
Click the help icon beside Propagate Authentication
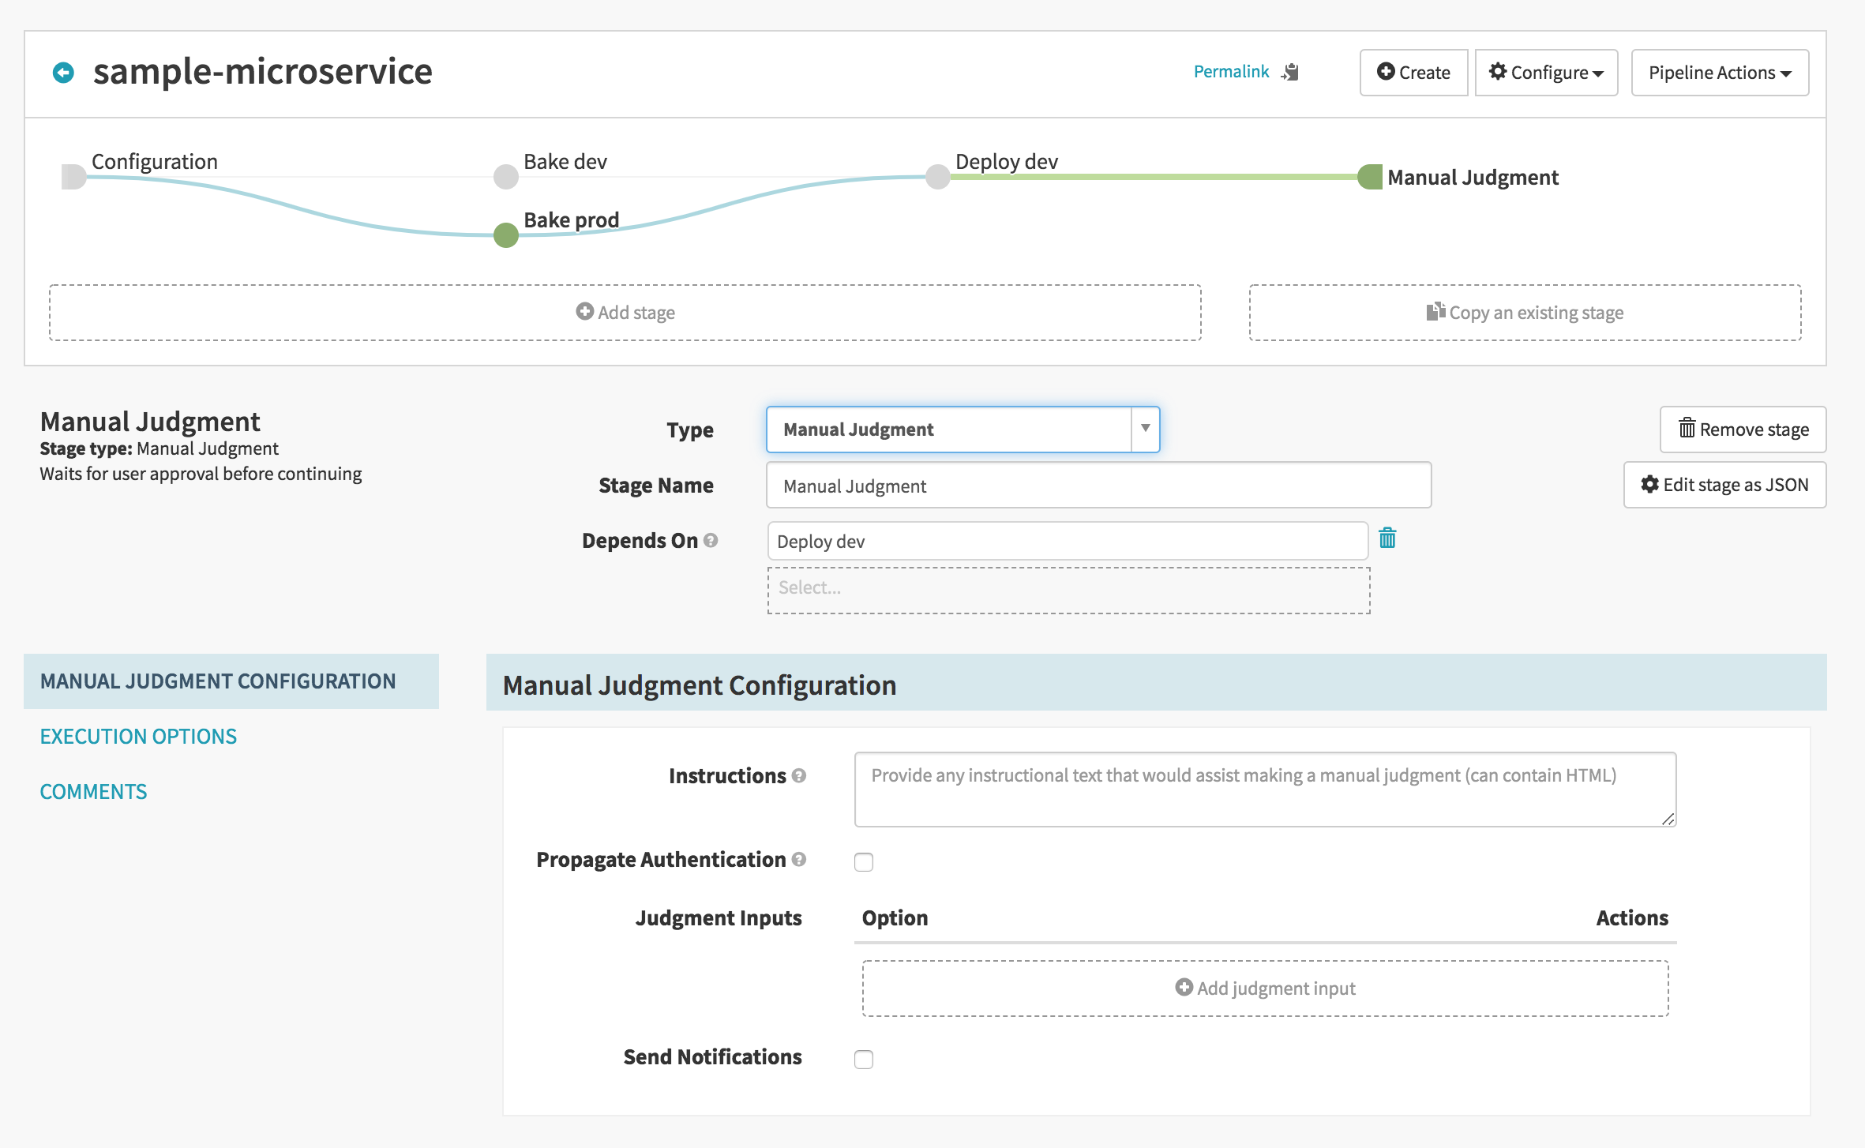click(x=799, y=860)
